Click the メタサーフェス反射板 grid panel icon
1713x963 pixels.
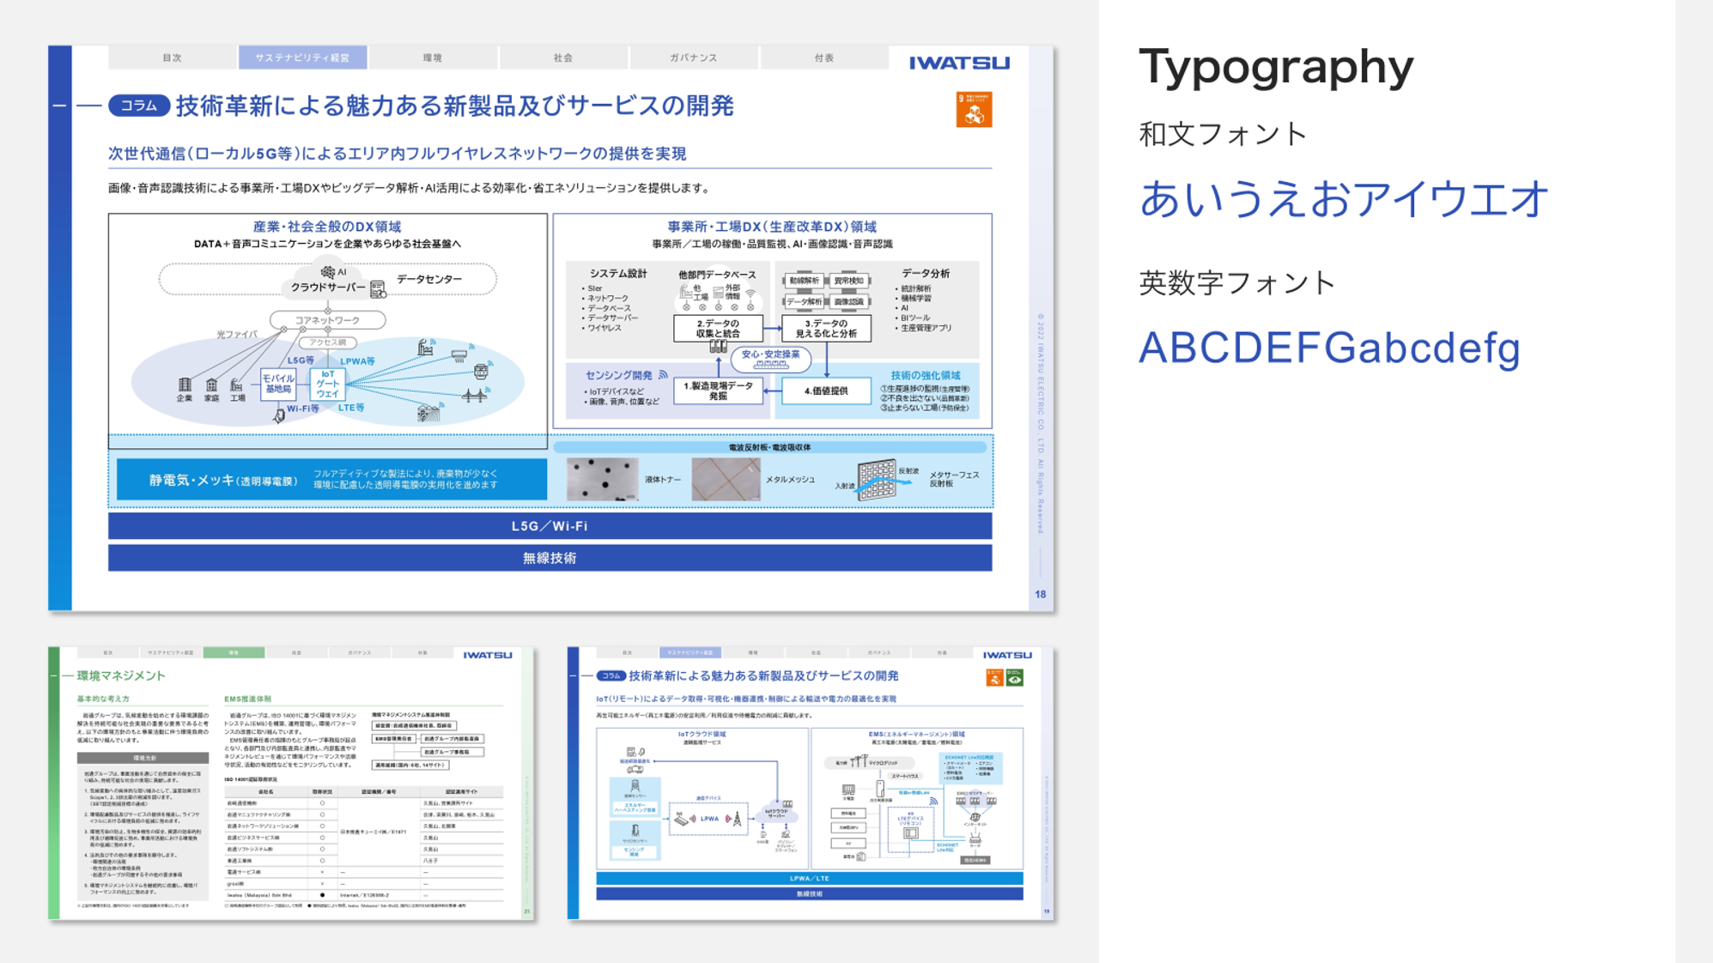click(877, 479)
